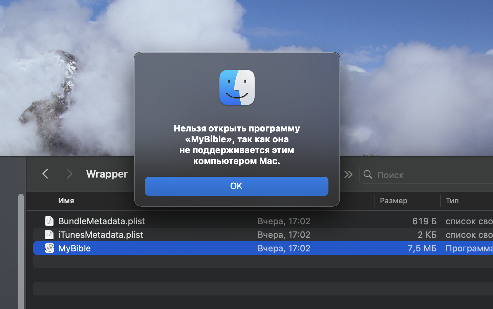The width and height of the screenshot is (493, 309).
Task: Click the Программа type cell for MyBible
Action: tap(469, 248)
